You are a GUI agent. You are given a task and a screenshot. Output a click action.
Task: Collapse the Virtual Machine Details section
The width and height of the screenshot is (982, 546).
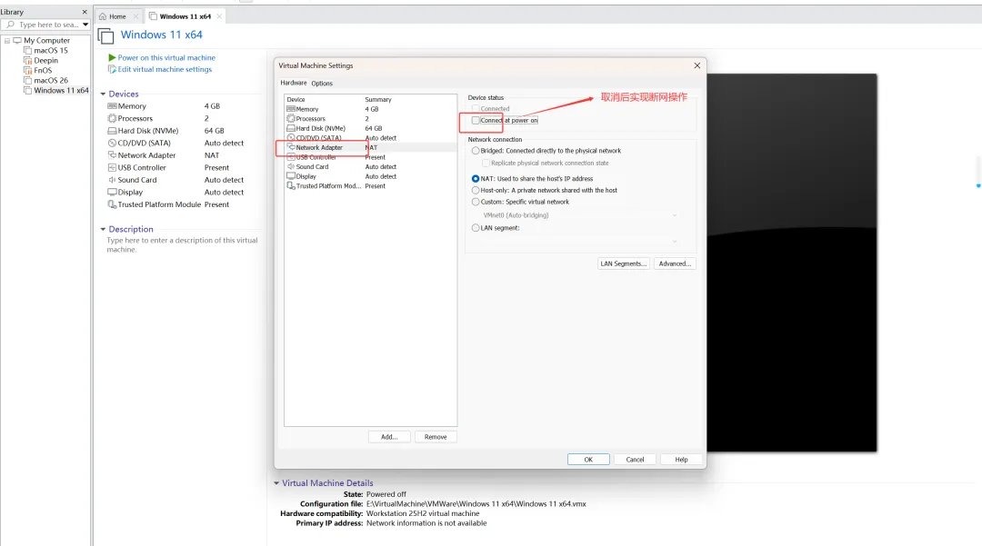pyautogui.click(x=276, y=483)
